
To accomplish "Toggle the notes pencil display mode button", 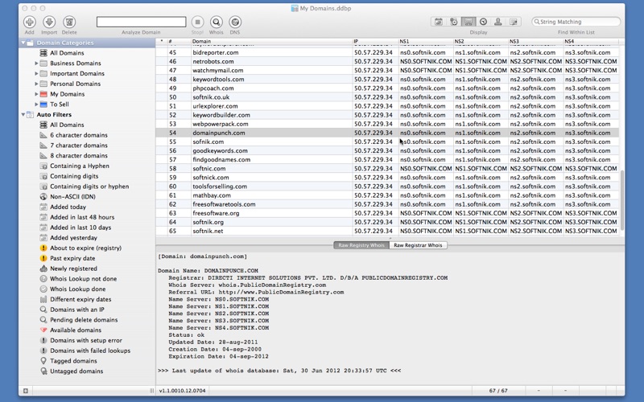I will click(513, 22).
